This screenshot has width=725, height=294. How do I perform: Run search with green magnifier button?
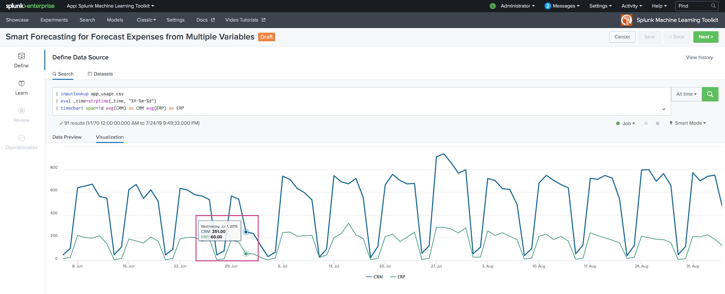710,94
